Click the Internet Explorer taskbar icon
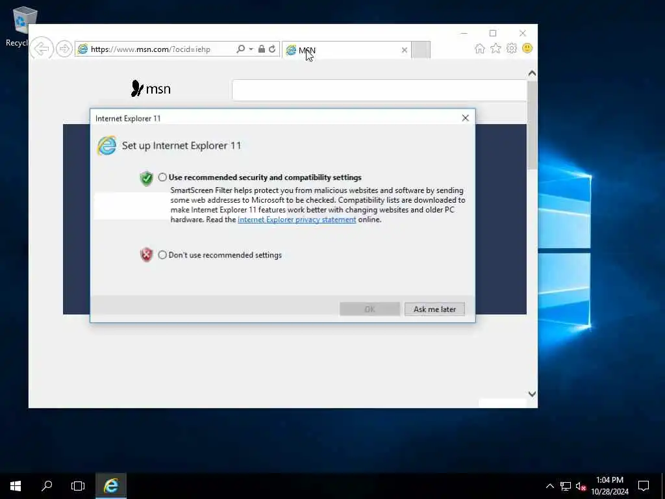The height and width of the screenshot is (499, 665). click(111, 486)
